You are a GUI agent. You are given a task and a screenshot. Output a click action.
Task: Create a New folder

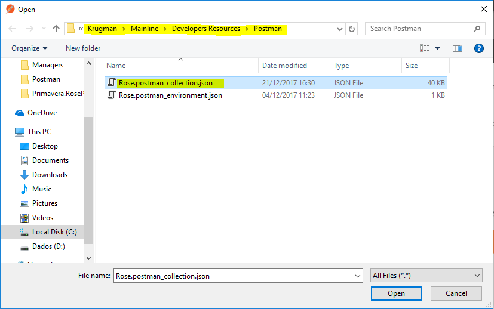pyautogui.click(x=83, y=48)
